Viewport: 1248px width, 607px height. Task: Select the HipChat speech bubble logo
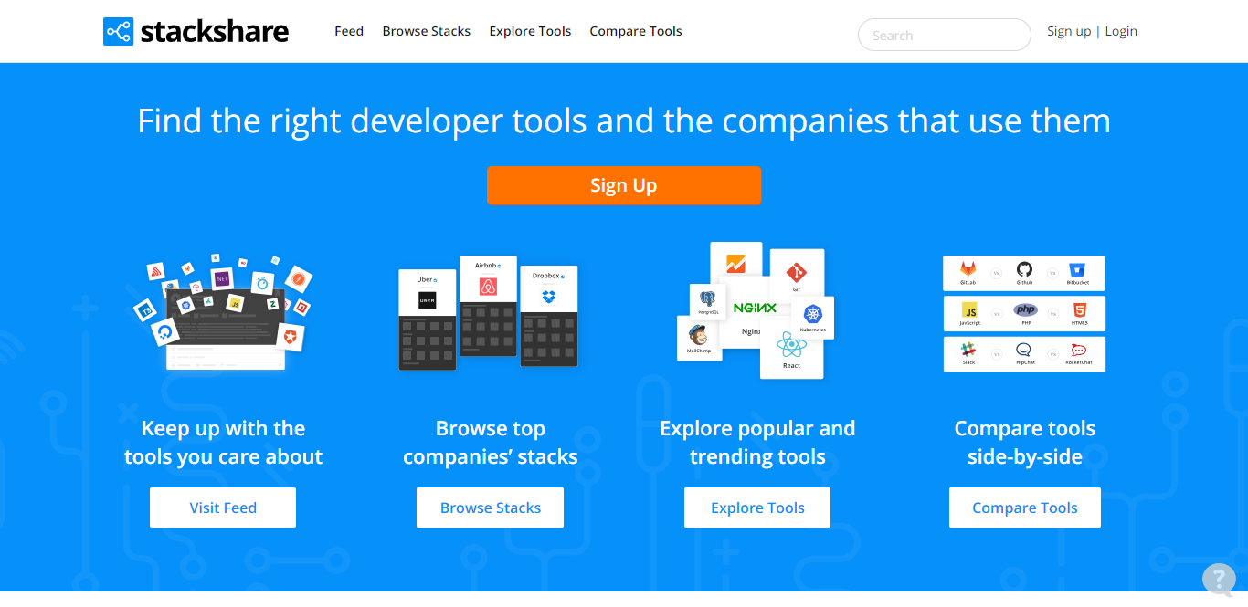point(1024,351)
